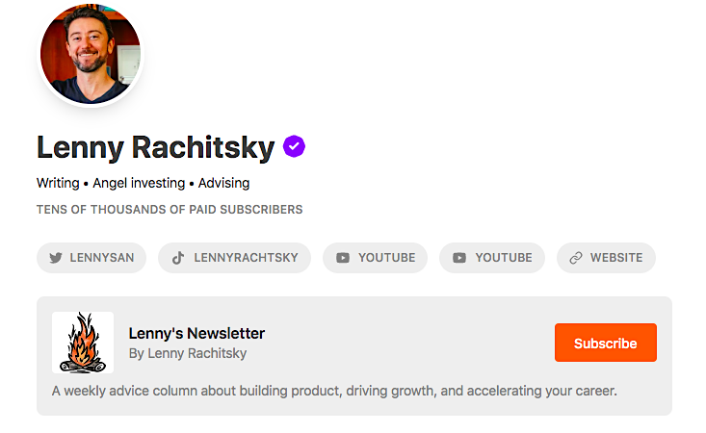Click the Lenny Rachitsky name heading
Screen dimensions: 706x433
coord(156,147)
